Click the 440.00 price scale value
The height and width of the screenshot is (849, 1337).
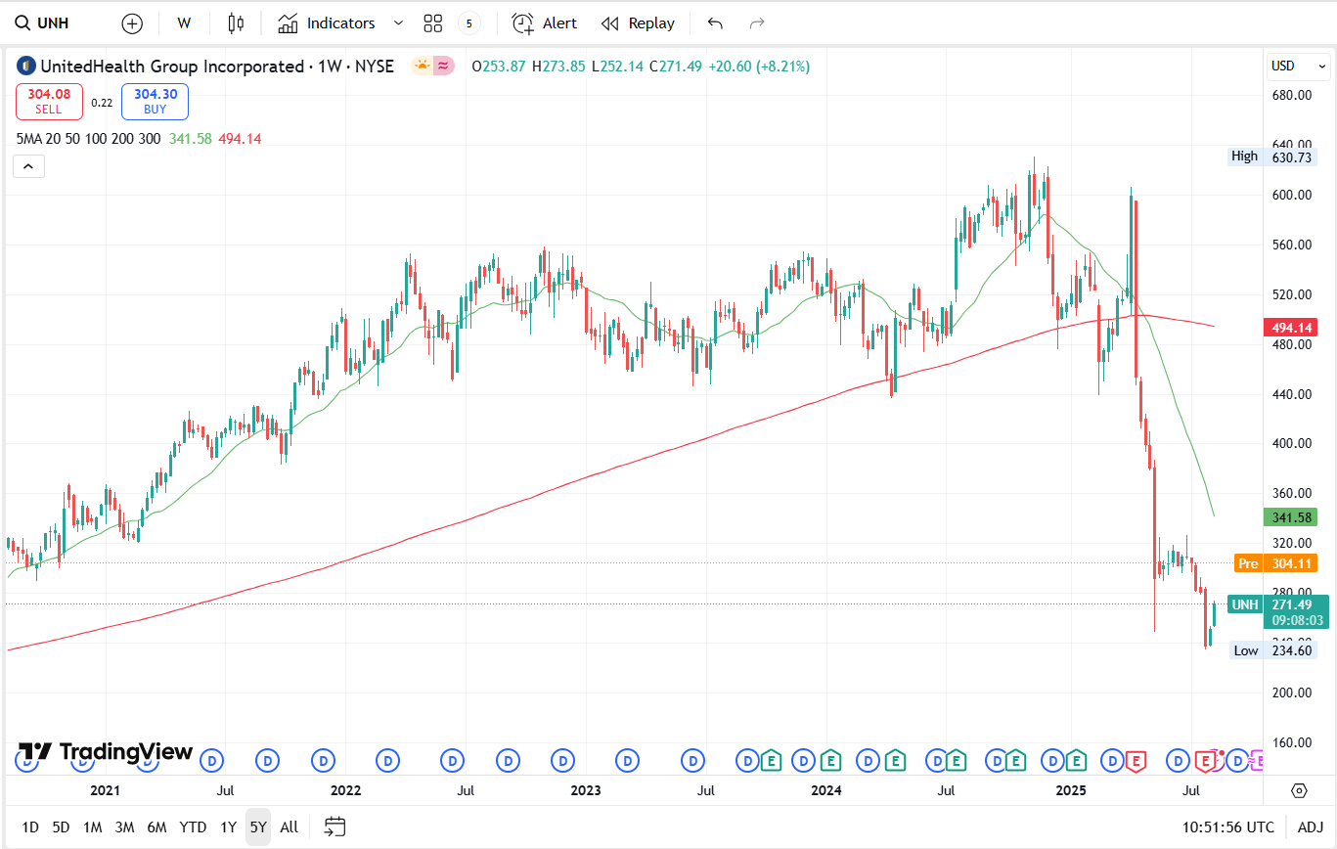1291,394
